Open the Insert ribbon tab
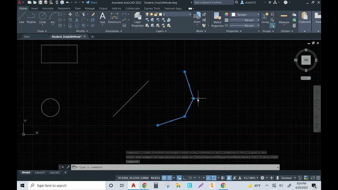The height and width of the screenshot is (190, 338). tap(35, 8)
